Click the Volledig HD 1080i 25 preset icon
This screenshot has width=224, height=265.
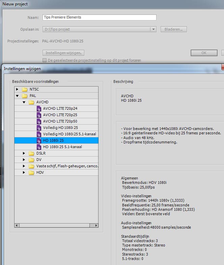pyautogui.click(x=39, y=128)
